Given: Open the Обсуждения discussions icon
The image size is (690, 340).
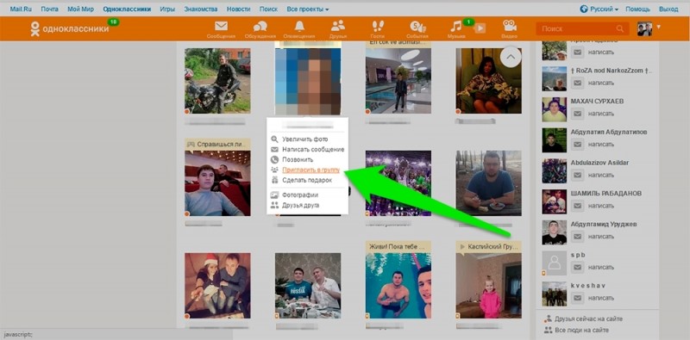Looking at the screenshot, I should (x=260, y=27).
